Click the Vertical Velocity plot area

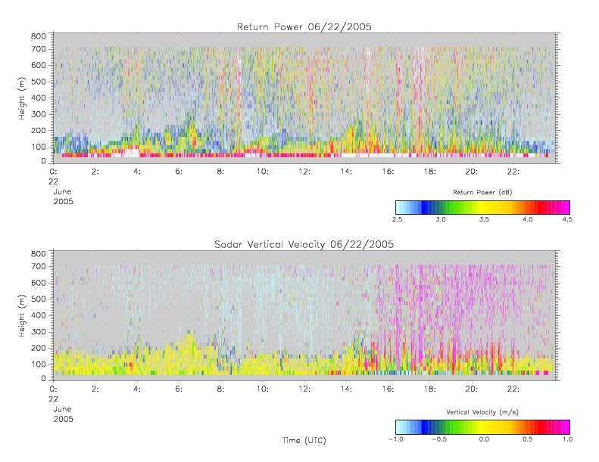pos(304,315)
